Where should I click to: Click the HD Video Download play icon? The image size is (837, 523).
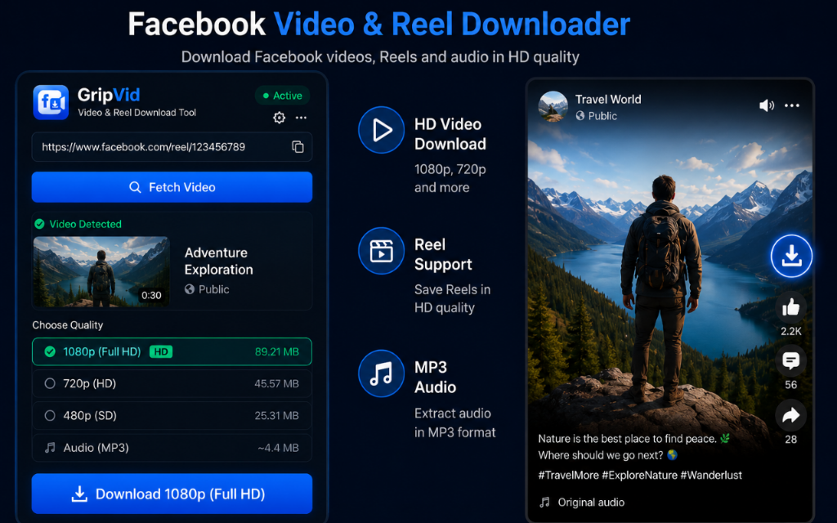tap(381, 130)
